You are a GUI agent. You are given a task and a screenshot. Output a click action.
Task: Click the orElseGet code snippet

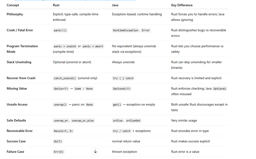click(x=134, y=121)
